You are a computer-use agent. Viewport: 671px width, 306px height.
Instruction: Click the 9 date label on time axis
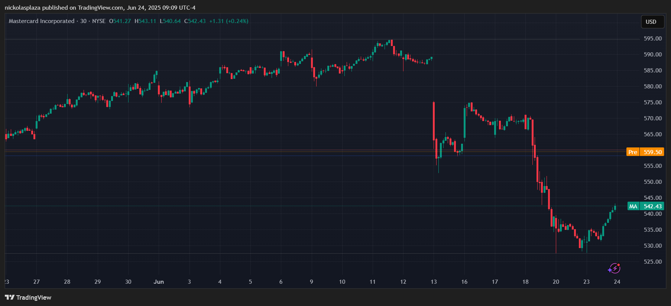pyautogui.click(x=311, y=282)
